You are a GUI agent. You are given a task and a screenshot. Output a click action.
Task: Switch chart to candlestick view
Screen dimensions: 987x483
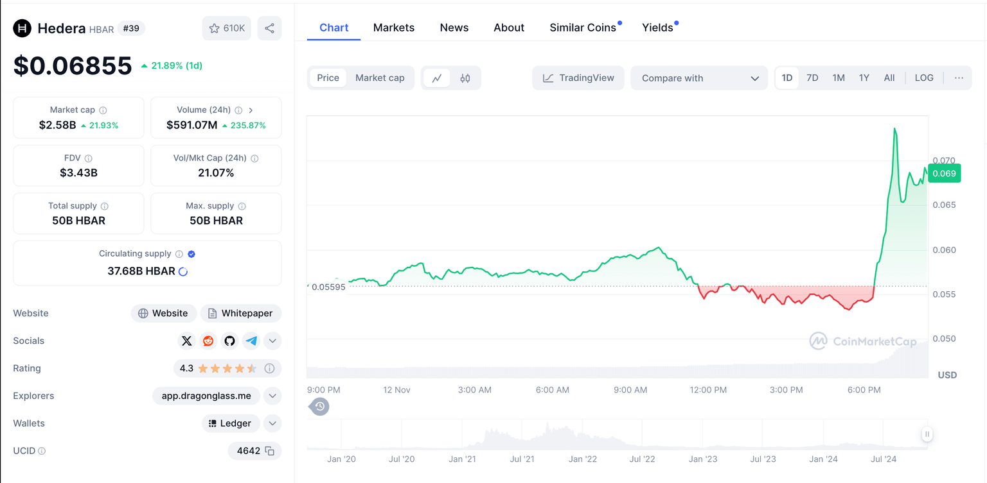click(465, 78)
